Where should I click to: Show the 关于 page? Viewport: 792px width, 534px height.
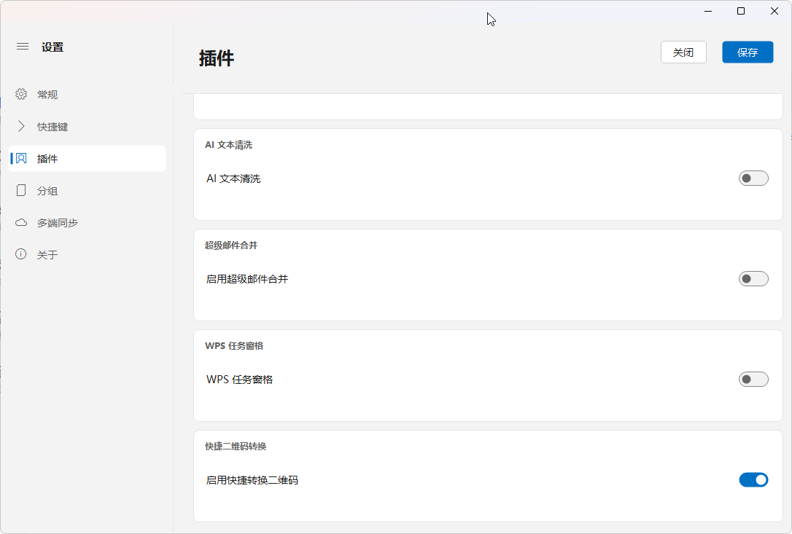pos(87,255)
